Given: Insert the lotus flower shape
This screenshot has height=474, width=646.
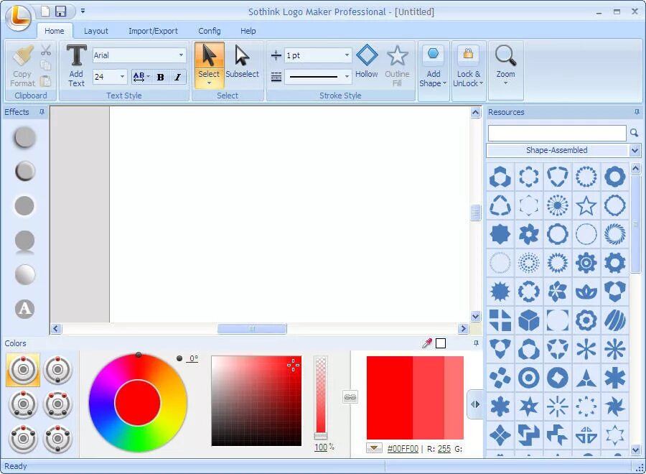Looking at the screenshot, I should coord(586,292).
